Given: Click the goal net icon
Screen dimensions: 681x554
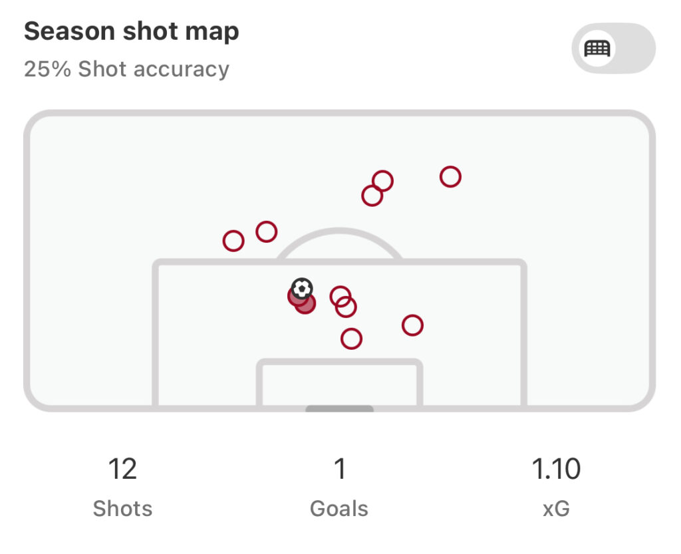Looking at the screenshot, I should [x=597, y=48].
